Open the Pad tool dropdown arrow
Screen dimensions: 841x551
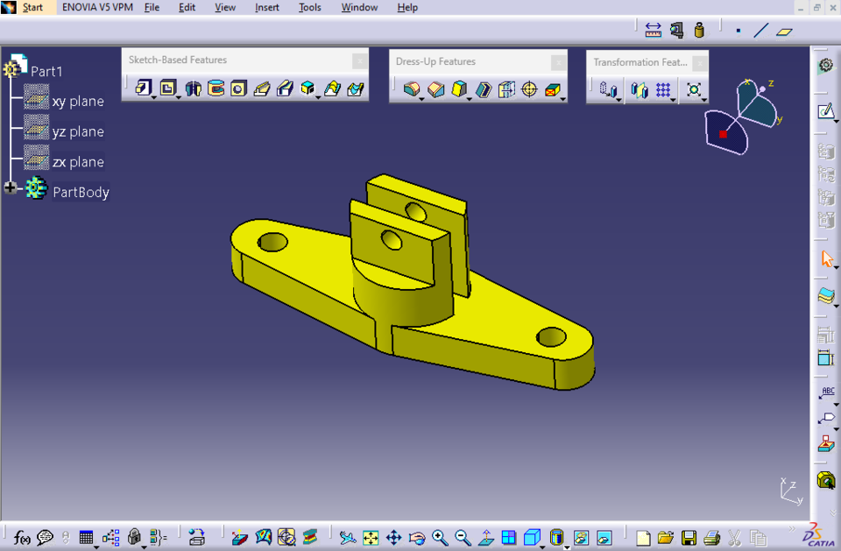coord(153,98)
